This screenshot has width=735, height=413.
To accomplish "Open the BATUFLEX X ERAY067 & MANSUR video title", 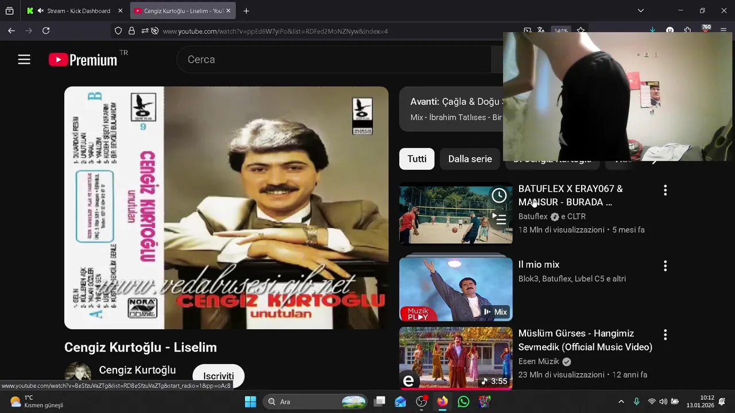I will tap(571, 196).
